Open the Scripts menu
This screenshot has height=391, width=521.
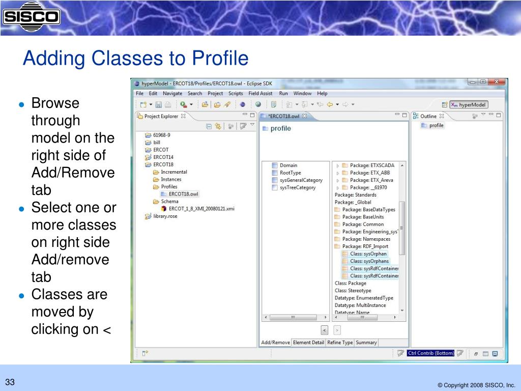coord(236,94)
